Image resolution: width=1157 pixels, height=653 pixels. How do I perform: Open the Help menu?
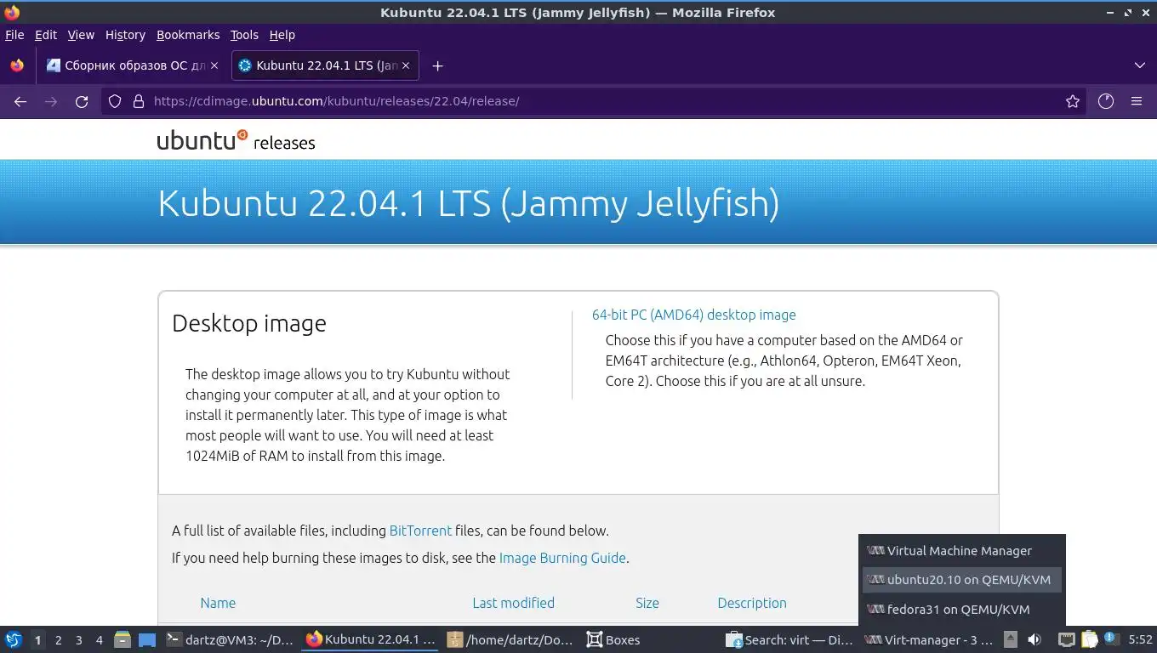282,35
